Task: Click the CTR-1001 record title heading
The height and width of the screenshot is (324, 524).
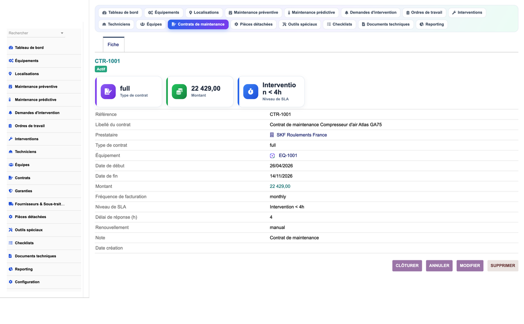Action: (107, 61)
